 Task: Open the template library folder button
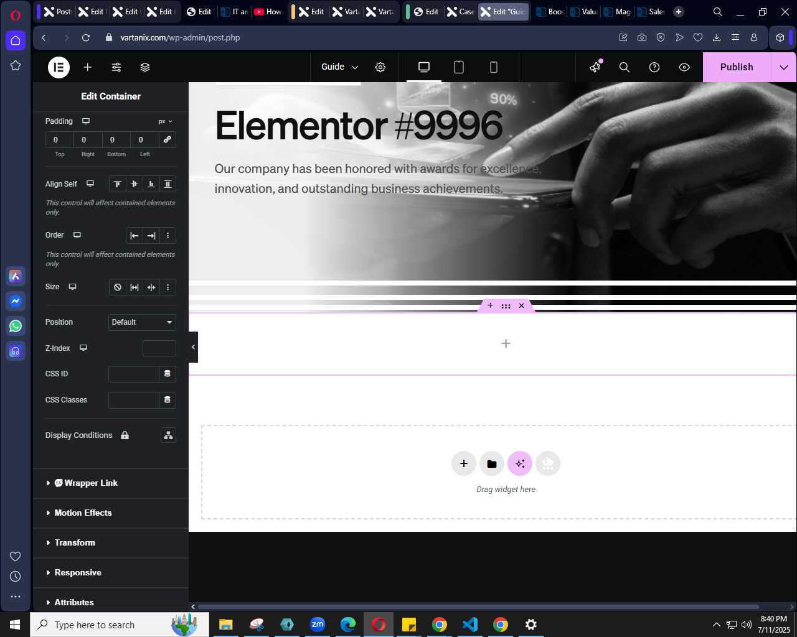tap(492, 463)
